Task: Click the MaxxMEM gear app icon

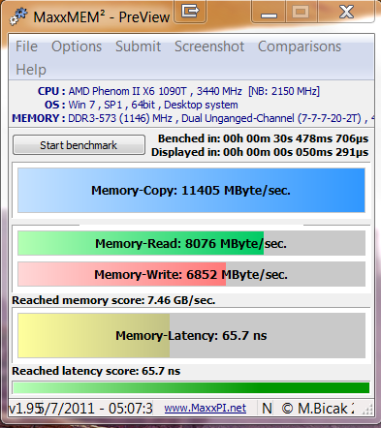Action: [18, 17]
